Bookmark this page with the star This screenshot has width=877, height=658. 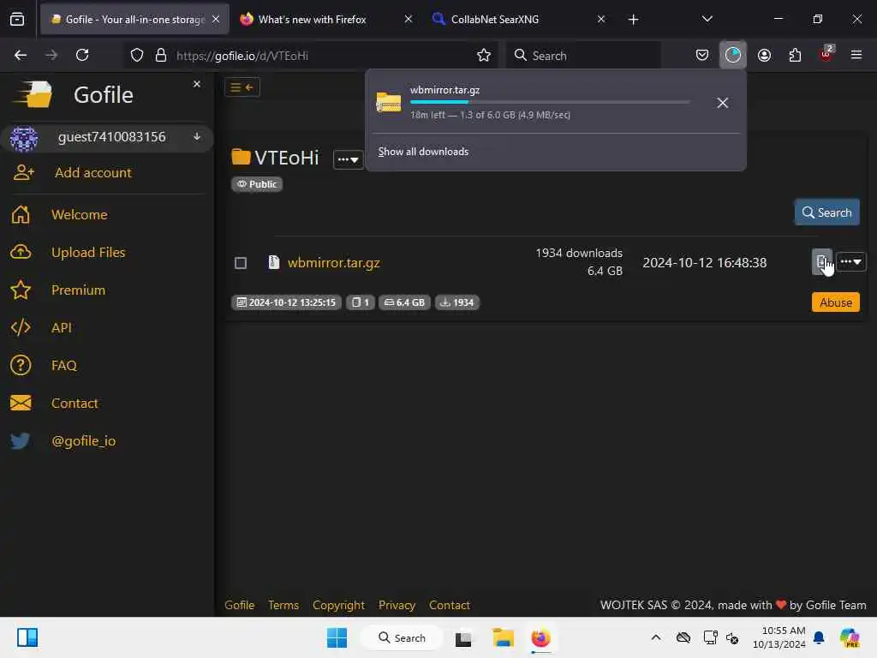[484, 56]
